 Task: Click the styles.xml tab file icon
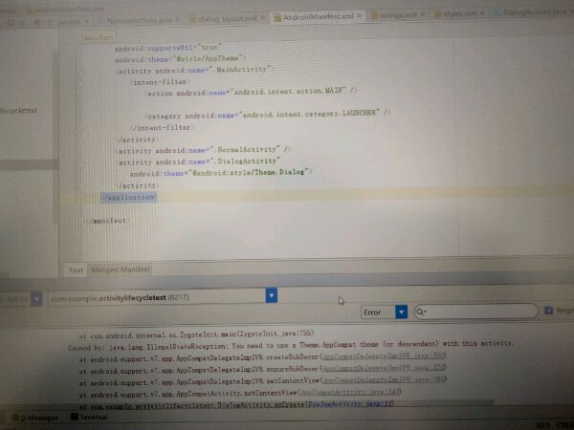coord(437,14)
